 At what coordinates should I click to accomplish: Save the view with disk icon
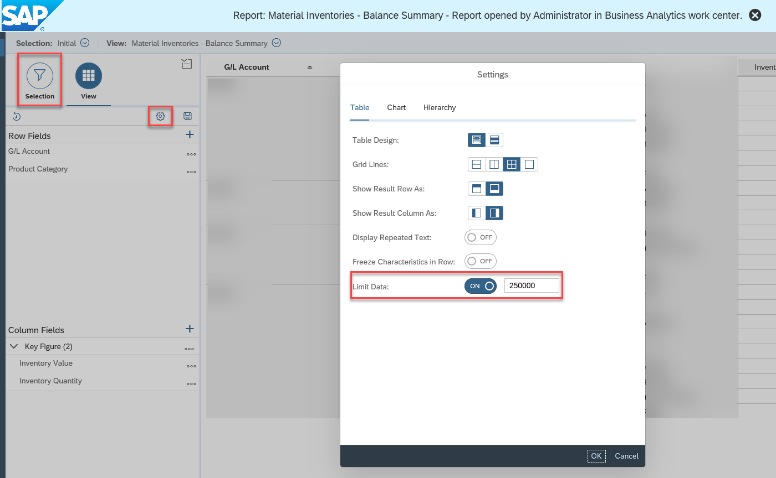coord(187,116)
